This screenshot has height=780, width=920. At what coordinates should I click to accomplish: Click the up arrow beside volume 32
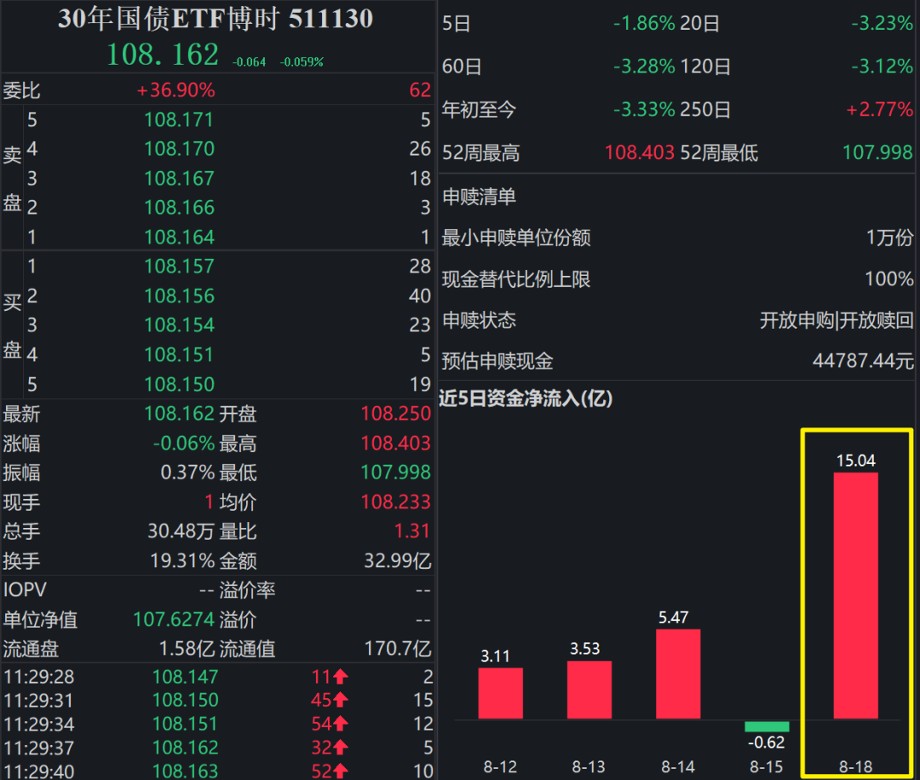click(341, 748)
